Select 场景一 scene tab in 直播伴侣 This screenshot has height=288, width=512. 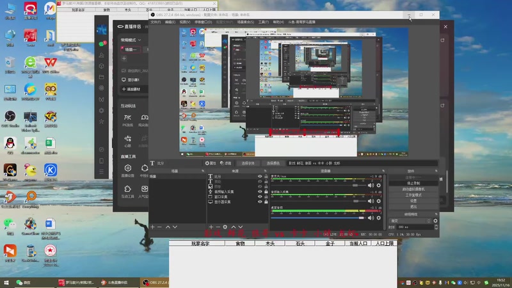click(131, 49)
